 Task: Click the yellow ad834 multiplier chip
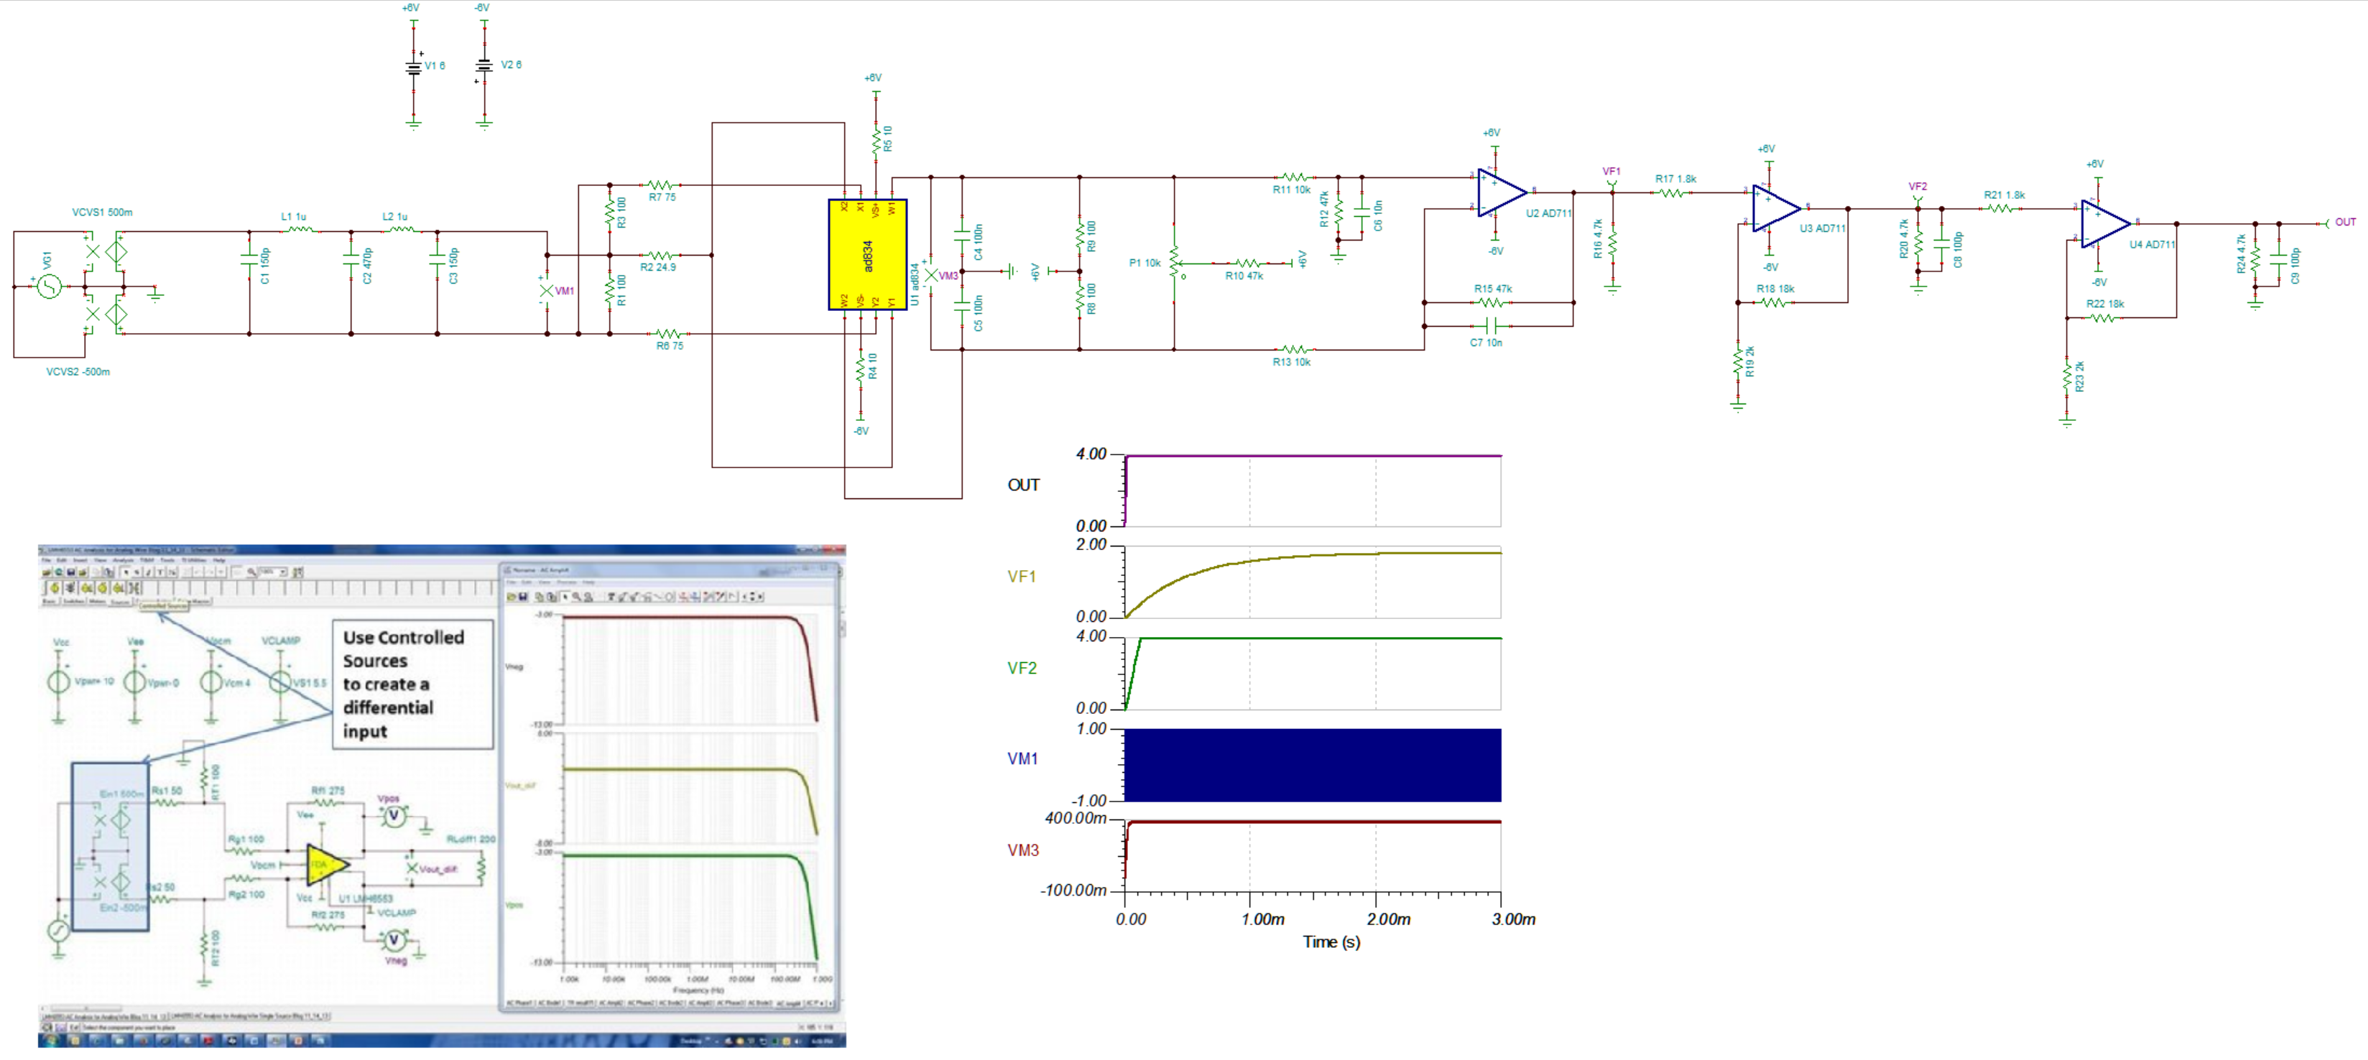pos(867,254)
